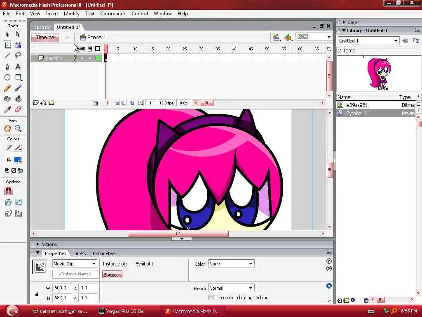Toggle the Snap to Objects magnet
The image size is (422, 317).
8,191
